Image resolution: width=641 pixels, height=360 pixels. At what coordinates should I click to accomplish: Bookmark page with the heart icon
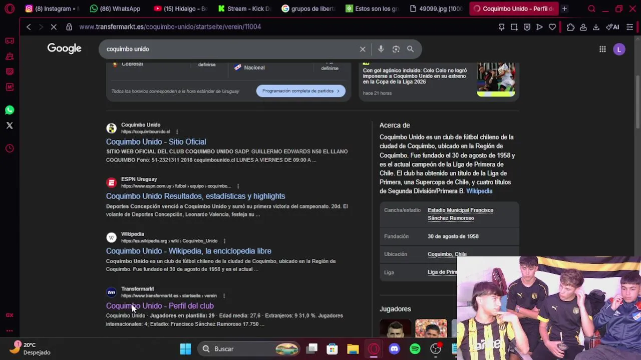pos(552,27)
